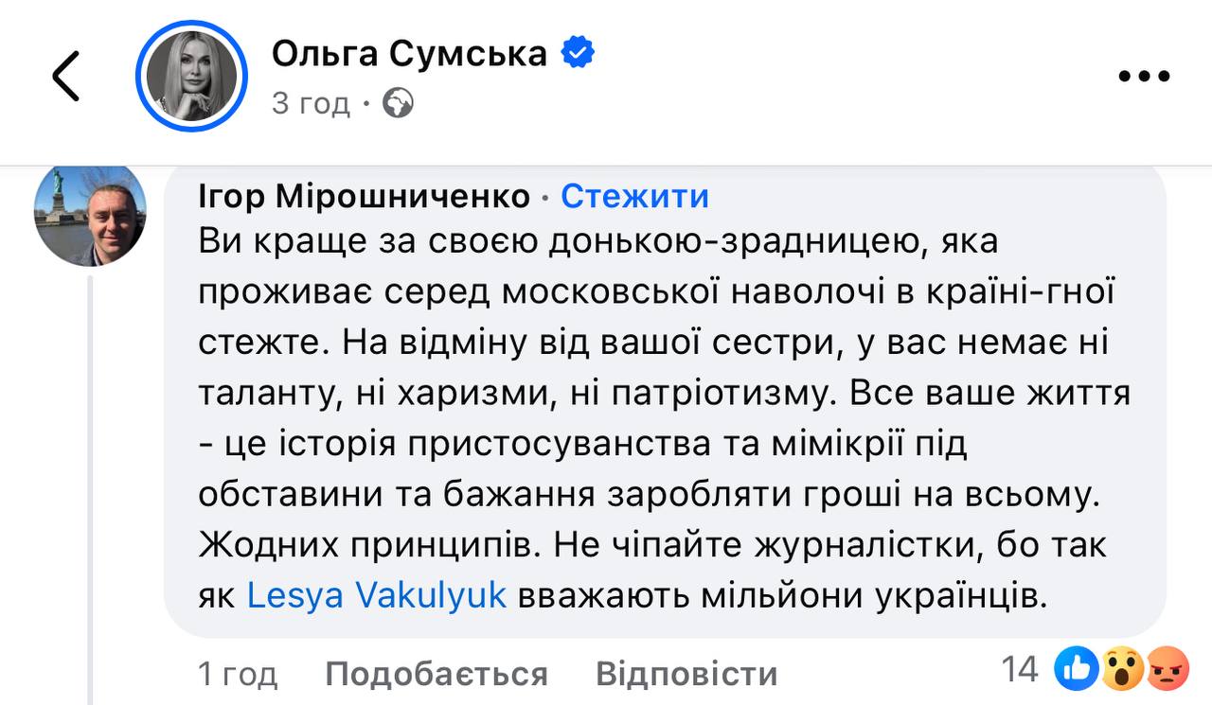Tap the back arrow
The height and width of the screenshot is (705, 1212).
(66, 77)
